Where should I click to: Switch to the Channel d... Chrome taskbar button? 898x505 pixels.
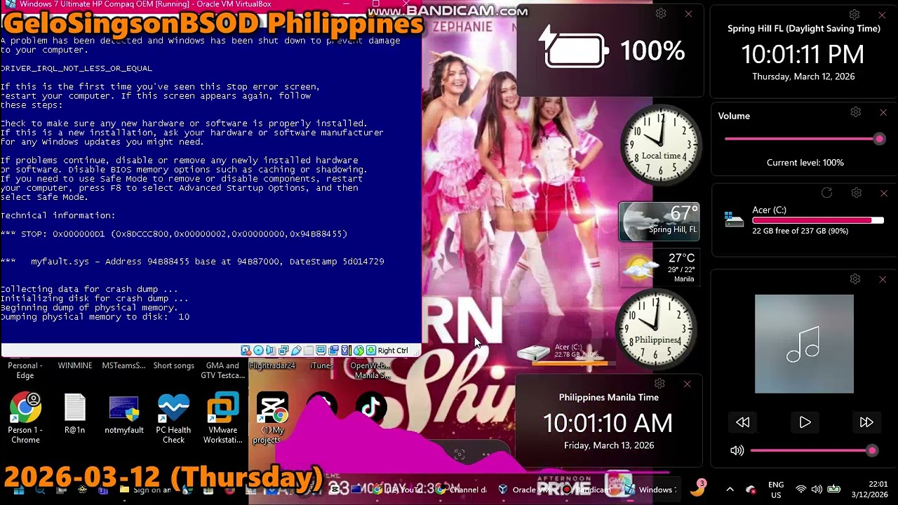tap(461, 490)
